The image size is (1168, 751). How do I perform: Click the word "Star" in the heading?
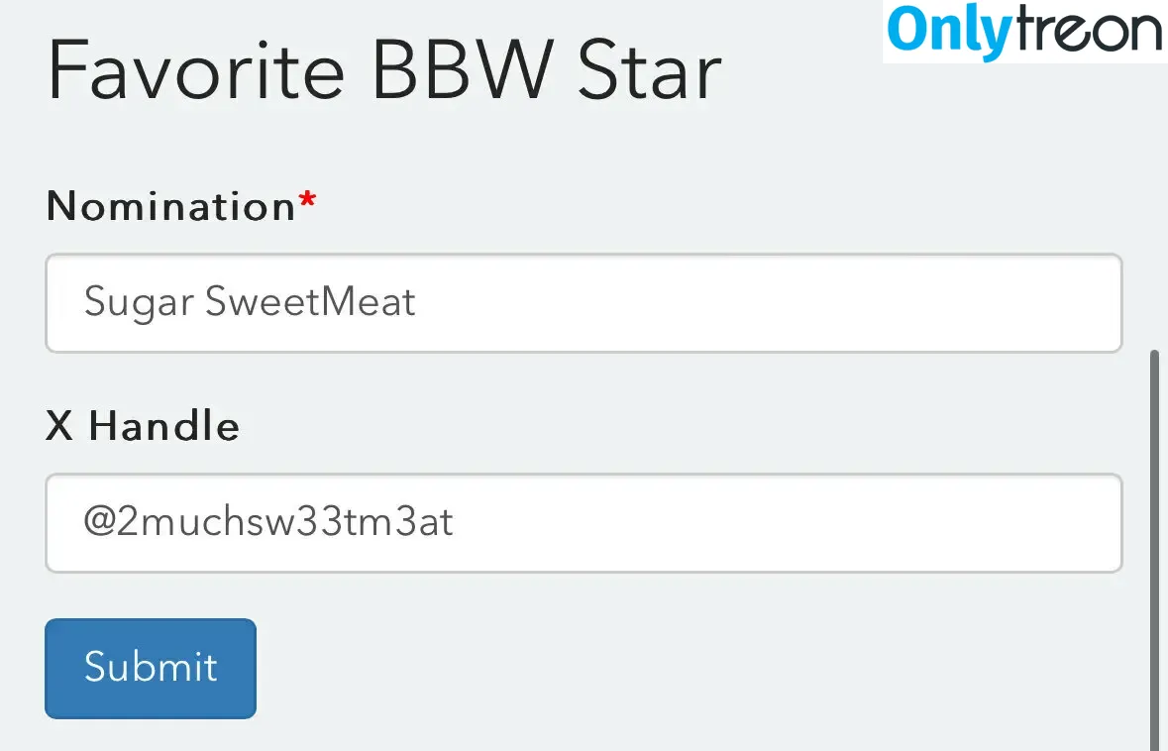pos(650,70)
